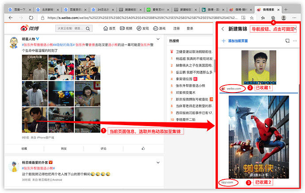Open hot search 秦昊错位图
Viewport: 305px width, 193px height.
pyautogui.click(x=184, y=79)
